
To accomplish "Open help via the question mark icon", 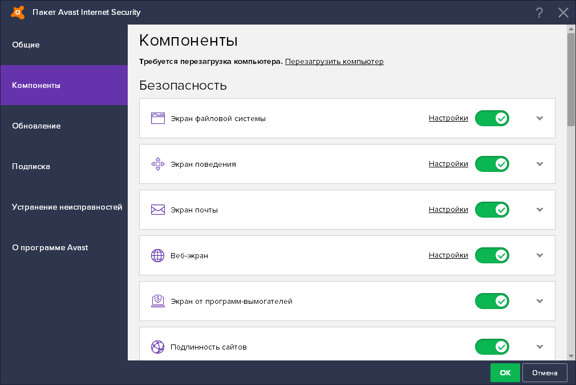I will [539, 13].
